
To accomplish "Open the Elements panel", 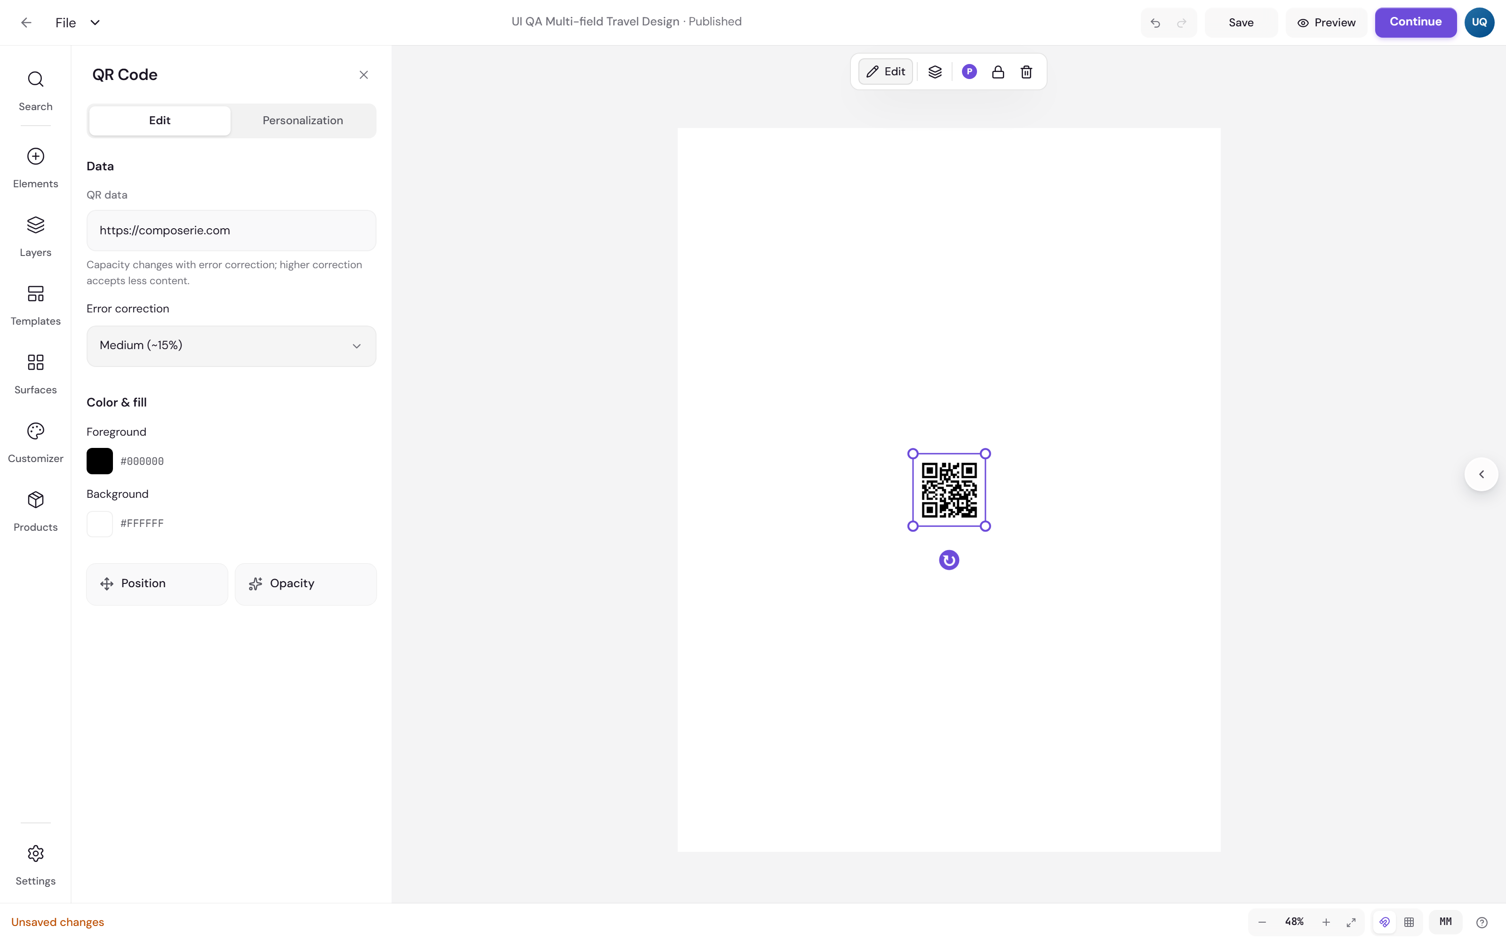I will click(x=35, y=168).
